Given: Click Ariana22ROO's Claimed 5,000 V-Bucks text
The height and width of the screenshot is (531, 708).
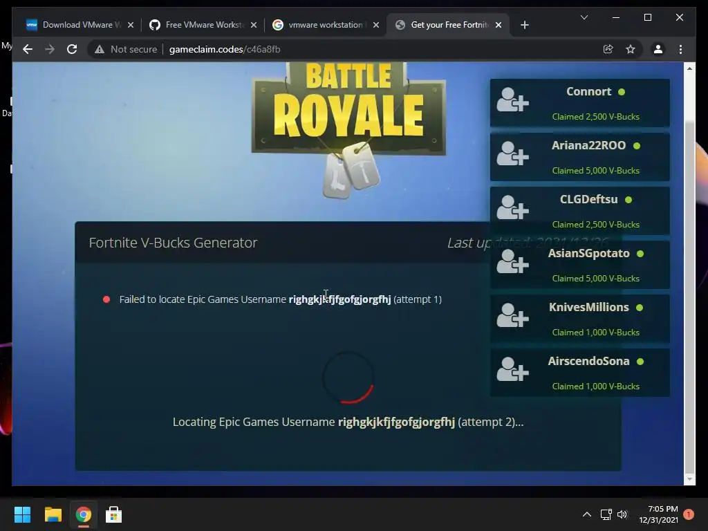Looking at the screenshot, I should click(595, 171).
